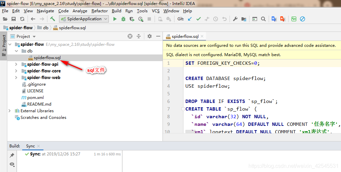The height and width of the screenshot is (172, 341).
Task: Toggle the eye icon in Build panel
Action: point(12,164)
